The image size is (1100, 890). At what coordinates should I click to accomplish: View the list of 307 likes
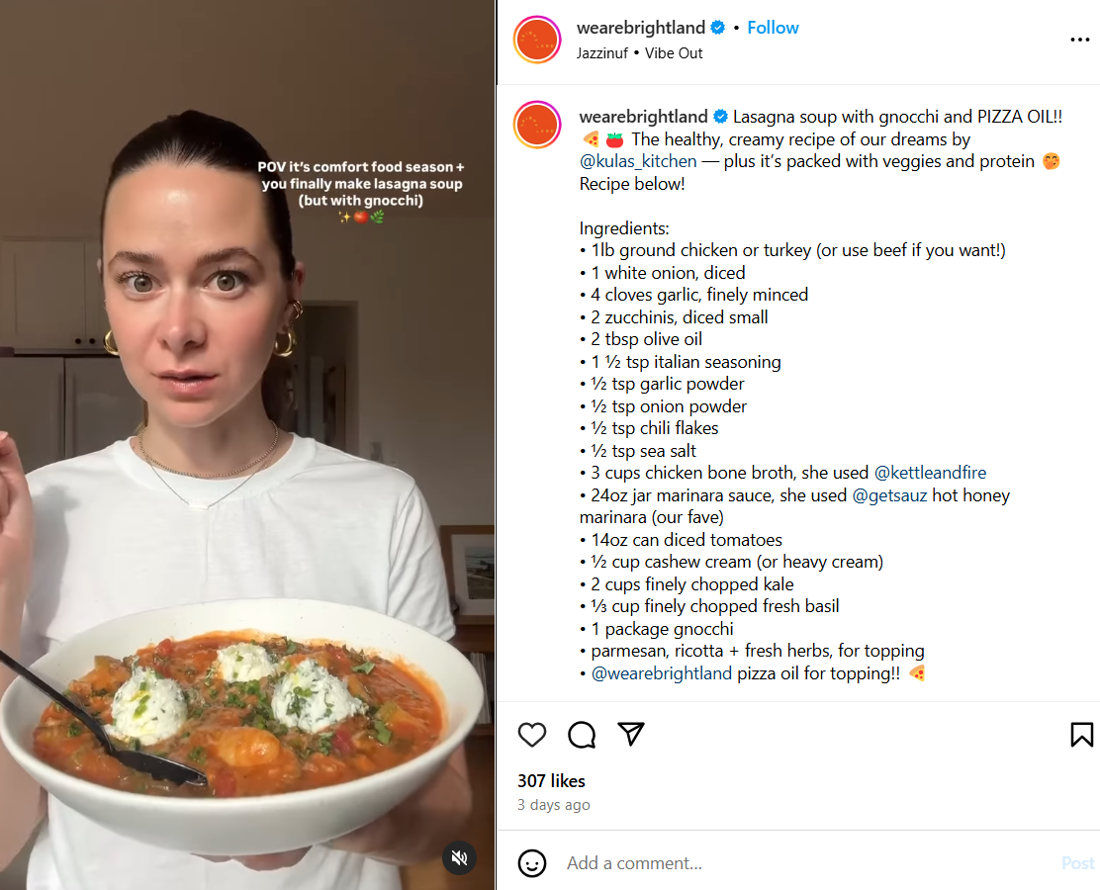coord(551,781)
